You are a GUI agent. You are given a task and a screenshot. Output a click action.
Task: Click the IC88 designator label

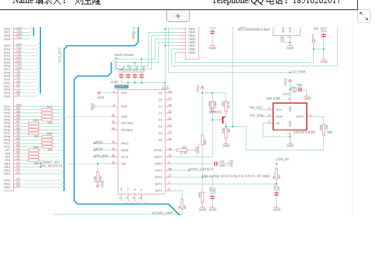pos(277,99)
